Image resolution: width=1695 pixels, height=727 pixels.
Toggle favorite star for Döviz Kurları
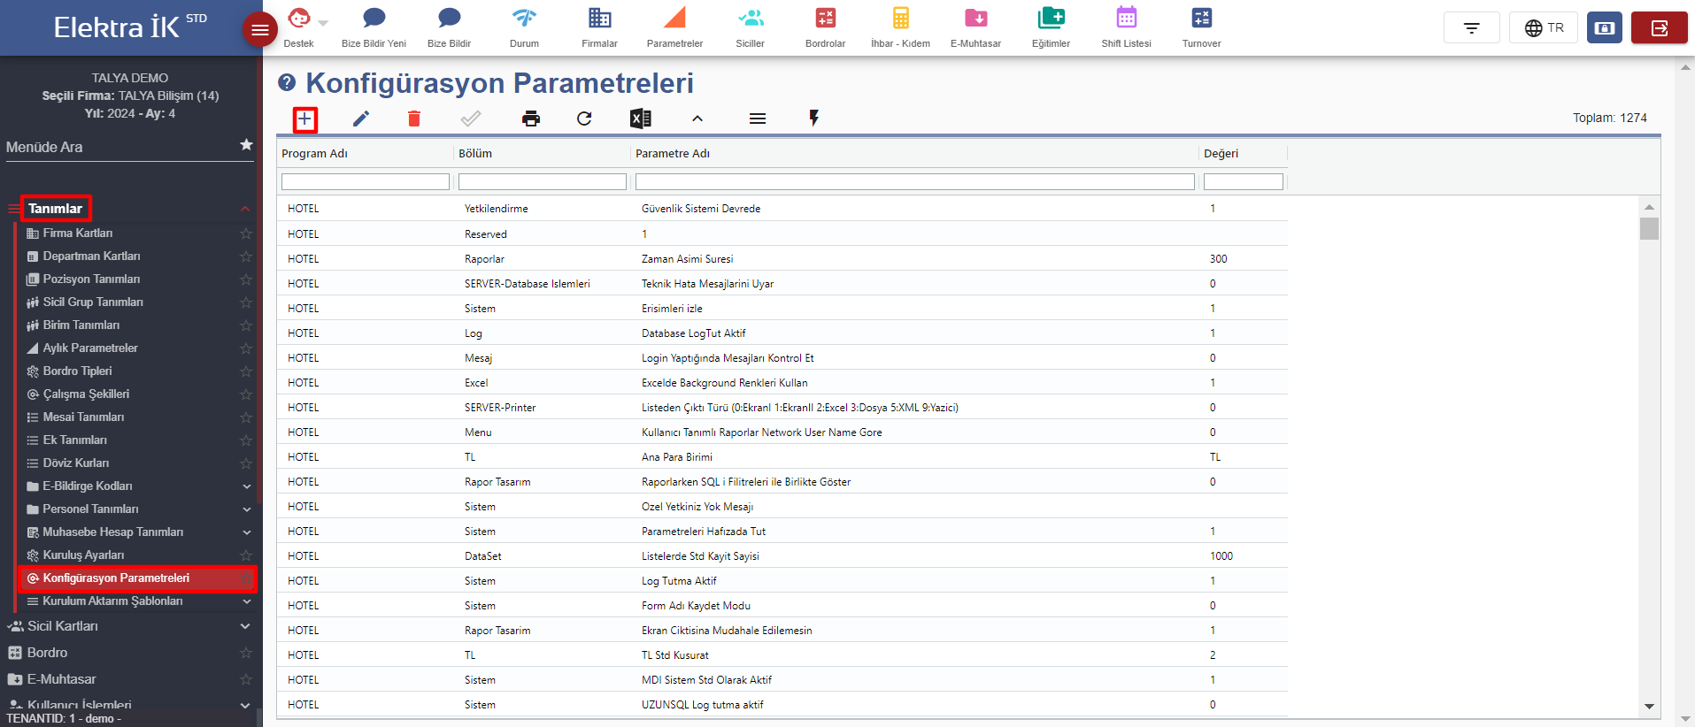(246, 463)
